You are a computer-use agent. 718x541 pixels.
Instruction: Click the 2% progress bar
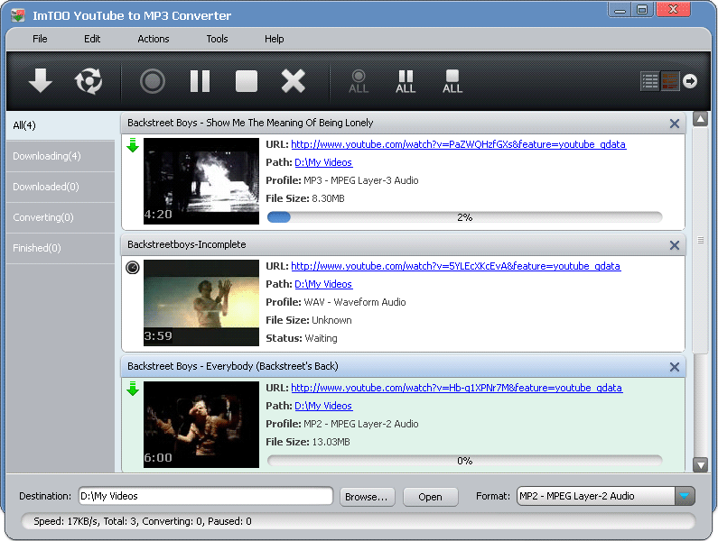tap(464, 217)
